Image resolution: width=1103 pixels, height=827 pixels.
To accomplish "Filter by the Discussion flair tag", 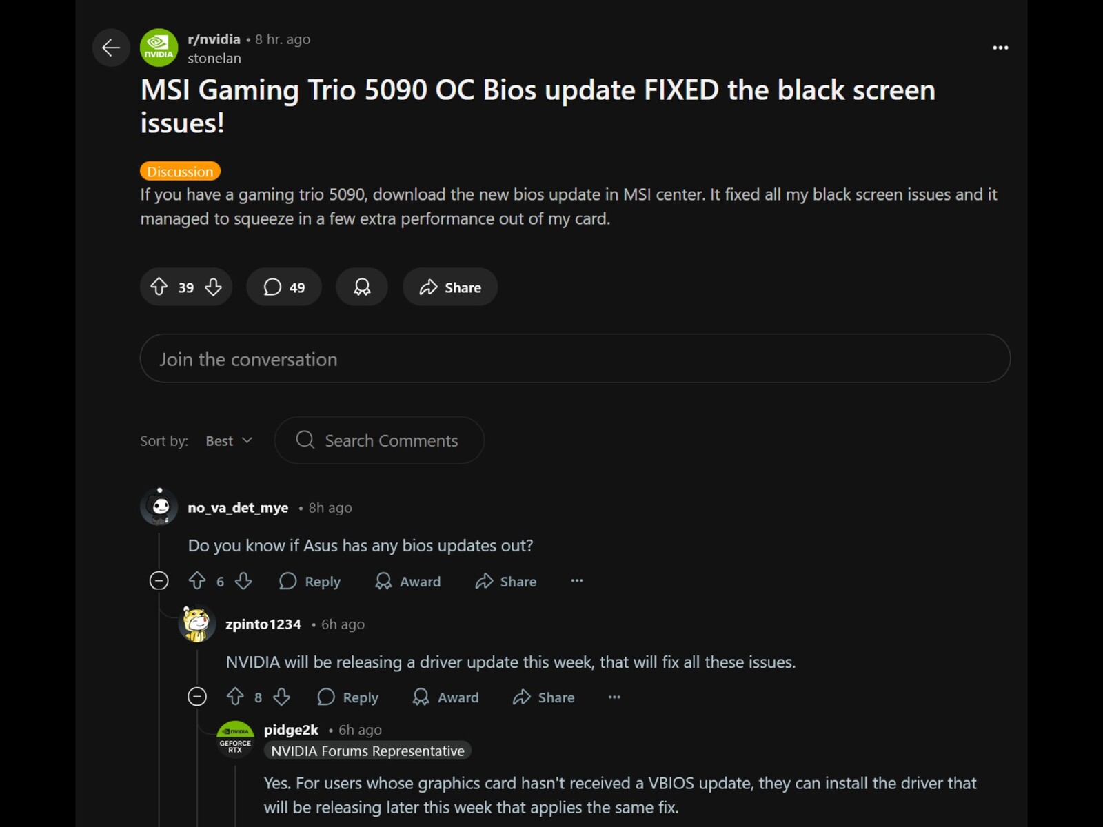I will coord(180,171).
